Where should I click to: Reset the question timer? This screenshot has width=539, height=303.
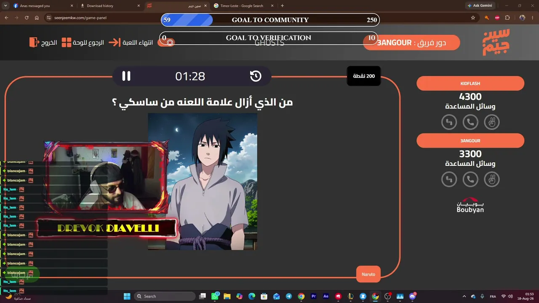tap(256, 76)
